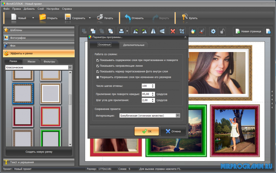Click the Новый (new project) icon
This screenshot has width=276, height=173.
point(14,17)
